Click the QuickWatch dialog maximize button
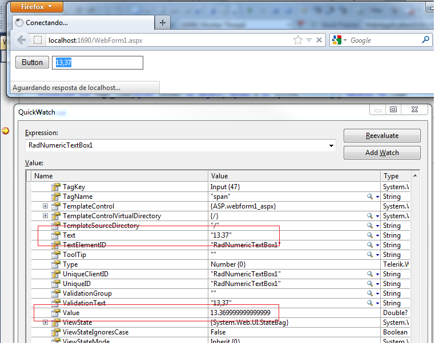The image size is (435, 343). click(x=393, y=109)
